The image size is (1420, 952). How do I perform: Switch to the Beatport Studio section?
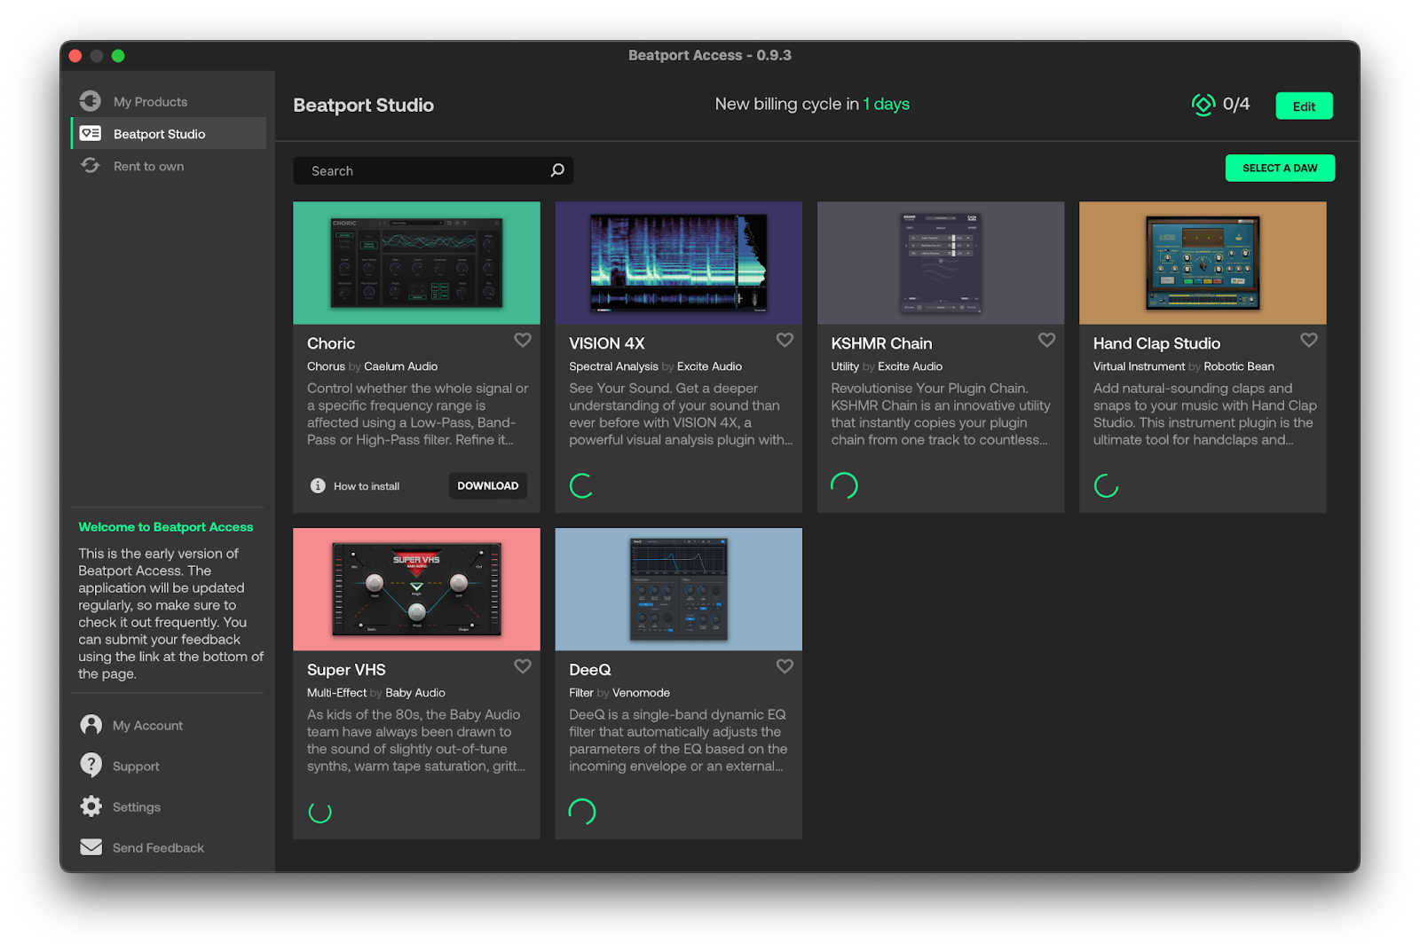coord(158,133)
